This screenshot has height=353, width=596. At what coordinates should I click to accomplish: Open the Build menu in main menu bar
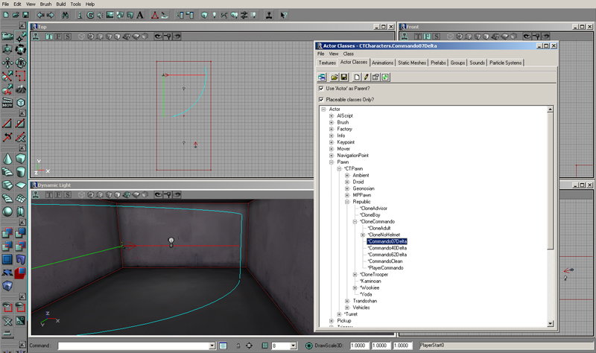pos(61,4)
